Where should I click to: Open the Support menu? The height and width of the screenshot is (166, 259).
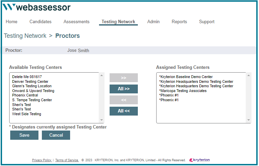[207, 22]
